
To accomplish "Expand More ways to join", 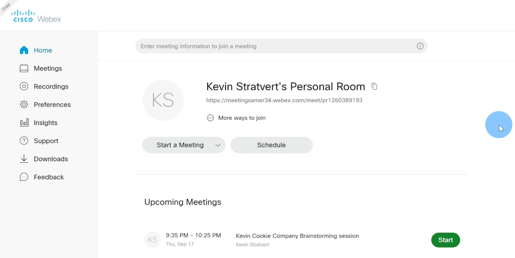I will coord(236,118).
